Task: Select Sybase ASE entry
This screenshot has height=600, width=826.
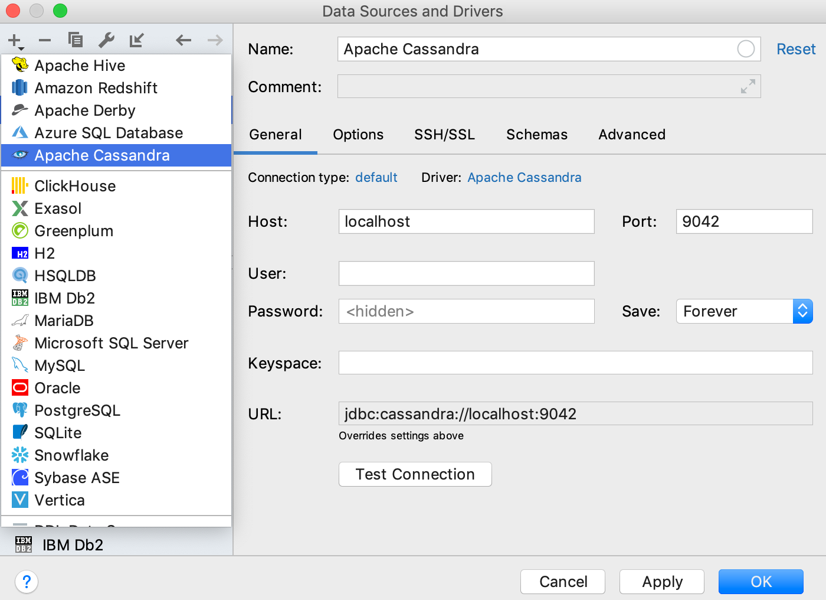Action: point(116,478)
